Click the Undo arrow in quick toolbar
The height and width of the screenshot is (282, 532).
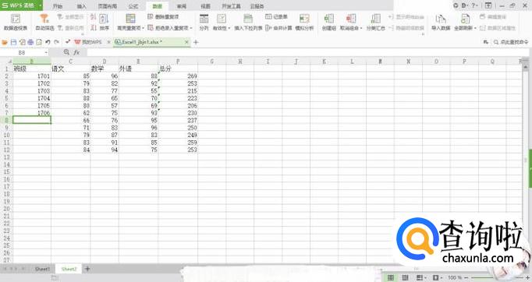[x=48, y=42]
